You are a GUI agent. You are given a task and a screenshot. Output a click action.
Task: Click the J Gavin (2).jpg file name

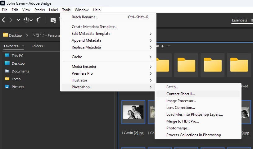coord(133,133)
